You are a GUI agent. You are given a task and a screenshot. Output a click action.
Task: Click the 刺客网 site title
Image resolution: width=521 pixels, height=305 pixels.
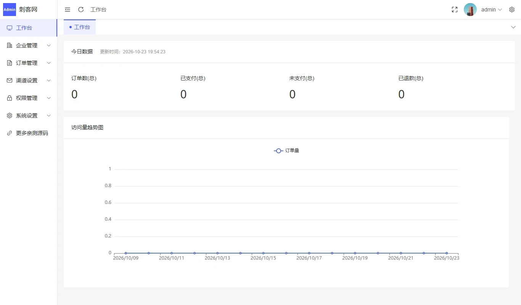tap(28, 10)
